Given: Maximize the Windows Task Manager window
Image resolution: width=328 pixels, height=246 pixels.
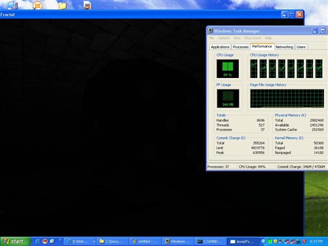Looking at the screenshot, I should (323, 31).
